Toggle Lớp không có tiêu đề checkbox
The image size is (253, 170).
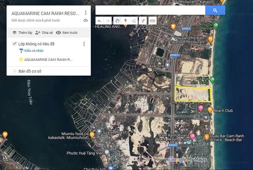pos(14,44)
